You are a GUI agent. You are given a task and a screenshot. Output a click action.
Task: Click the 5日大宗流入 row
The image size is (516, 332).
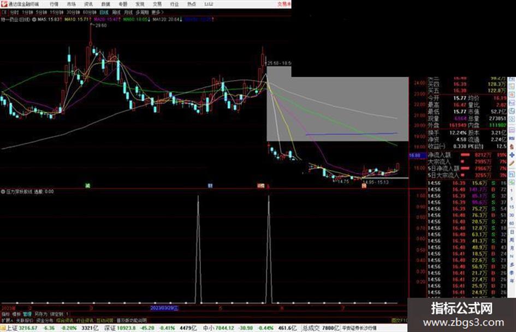[x=467, y=175]
